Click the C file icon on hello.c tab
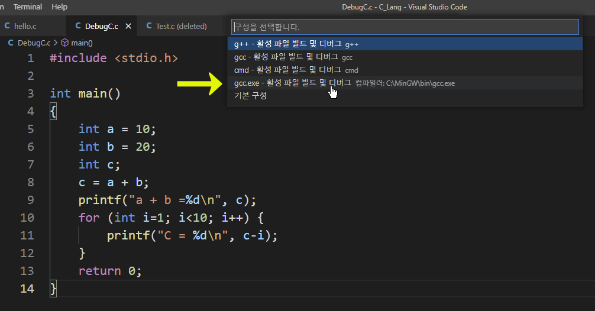 pos(7,26)
